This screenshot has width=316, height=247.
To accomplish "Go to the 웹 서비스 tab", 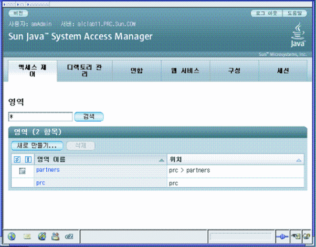I will pos(185,71).
